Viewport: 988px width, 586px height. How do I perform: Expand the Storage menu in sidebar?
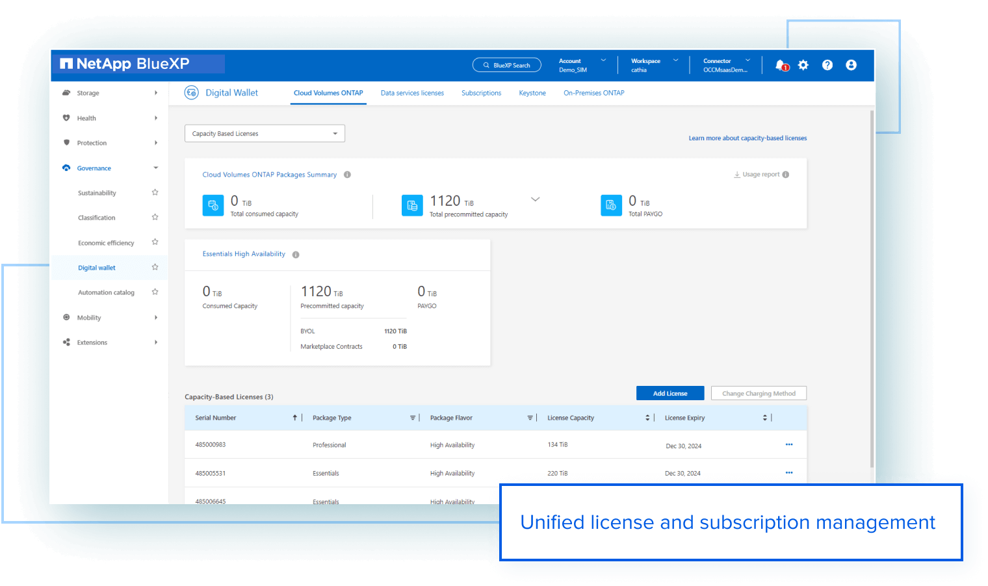pyautogui.click(x=110, y=93)
